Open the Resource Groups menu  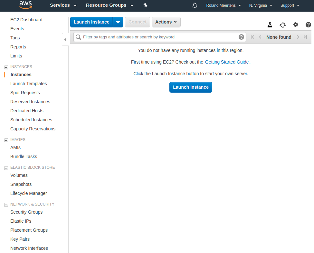[109, 5]
